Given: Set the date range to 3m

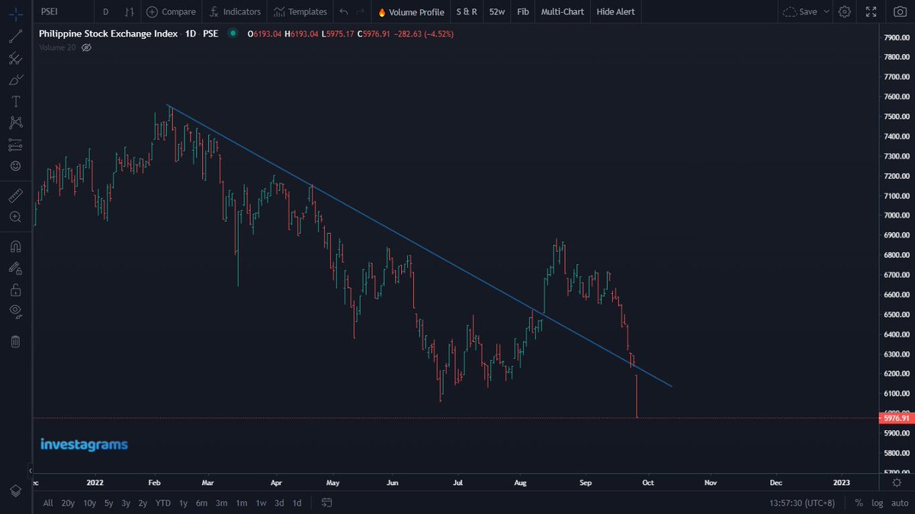Looking at the screenshot, I should 222,503.
